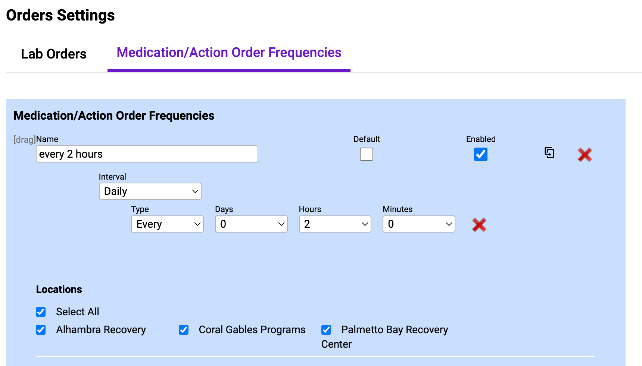Uncheck Select All under Locations
This screenshot has width=642, height=366.
click(x=41, y=312)
